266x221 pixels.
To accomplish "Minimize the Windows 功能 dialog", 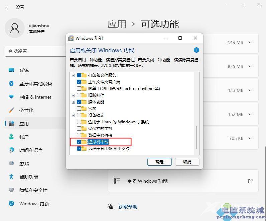I will 165,38.
